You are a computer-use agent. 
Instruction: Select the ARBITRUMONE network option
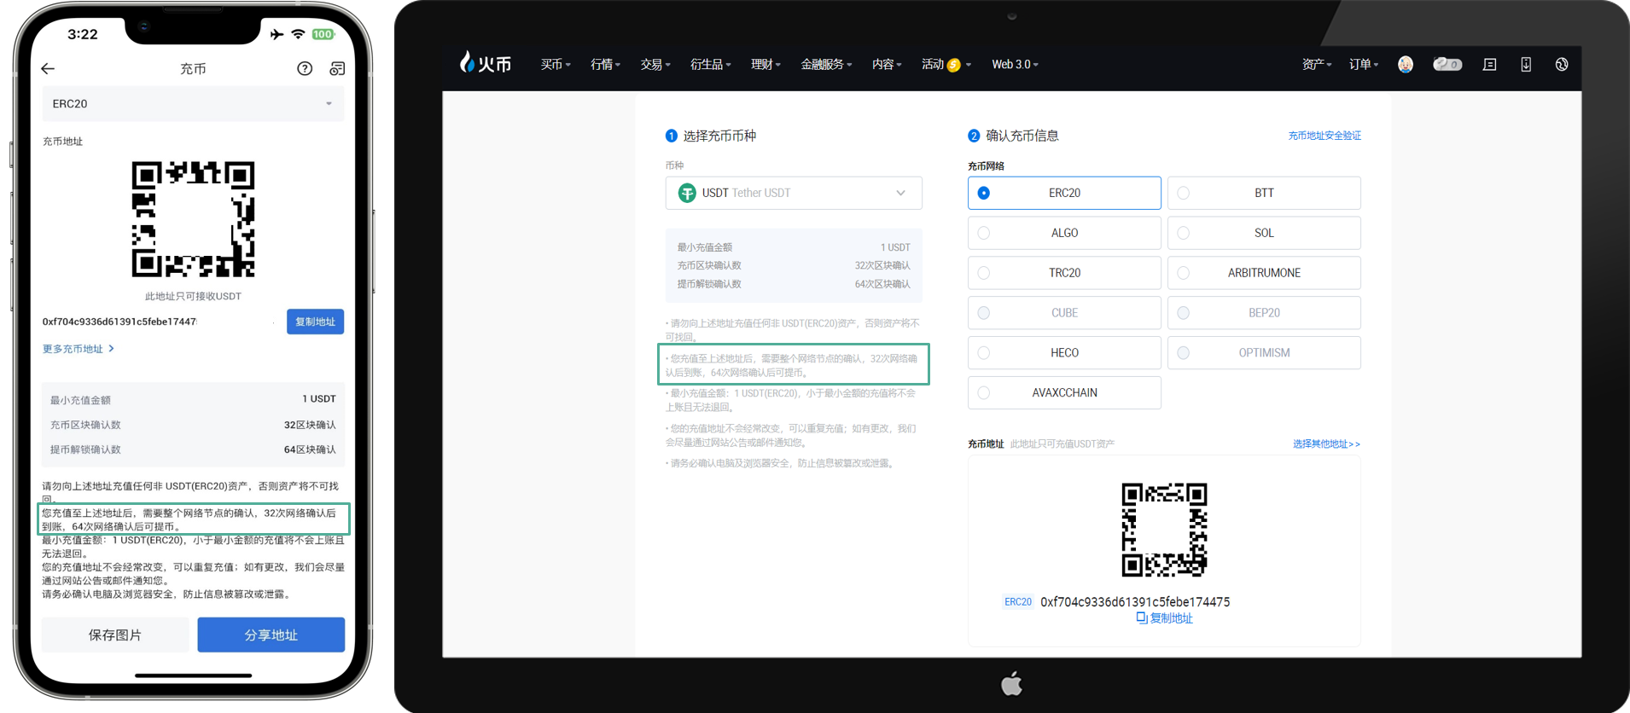click(x=1264, y=273)
